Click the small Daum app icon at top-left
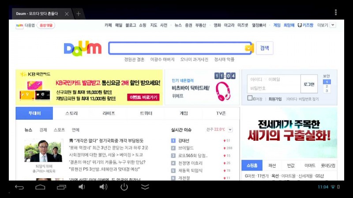353x198 pixels. click(x=19, y=26)
